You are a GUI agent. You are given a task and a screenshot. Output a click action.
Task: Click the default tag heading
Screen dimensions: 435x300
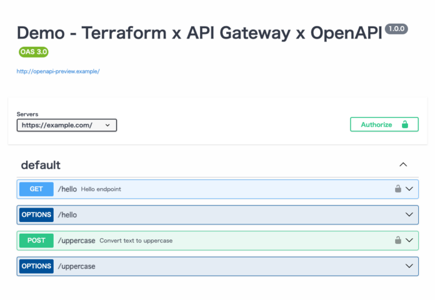point(41,165)
